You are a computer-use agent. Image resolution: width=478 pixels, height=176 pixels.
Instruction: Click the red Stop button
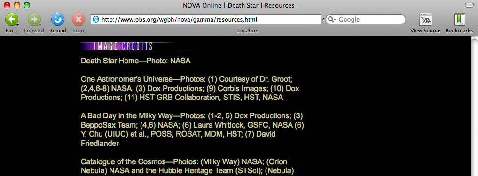(x=78, y=20)
